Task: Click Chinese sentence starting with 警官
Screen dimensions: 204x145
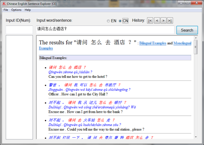Action: [85, 85]
